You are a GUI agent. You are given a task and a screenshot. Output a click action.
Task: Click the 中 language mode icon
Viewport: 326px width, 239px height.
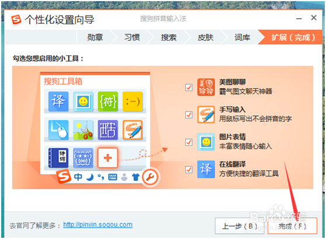[x=78, y=177]
